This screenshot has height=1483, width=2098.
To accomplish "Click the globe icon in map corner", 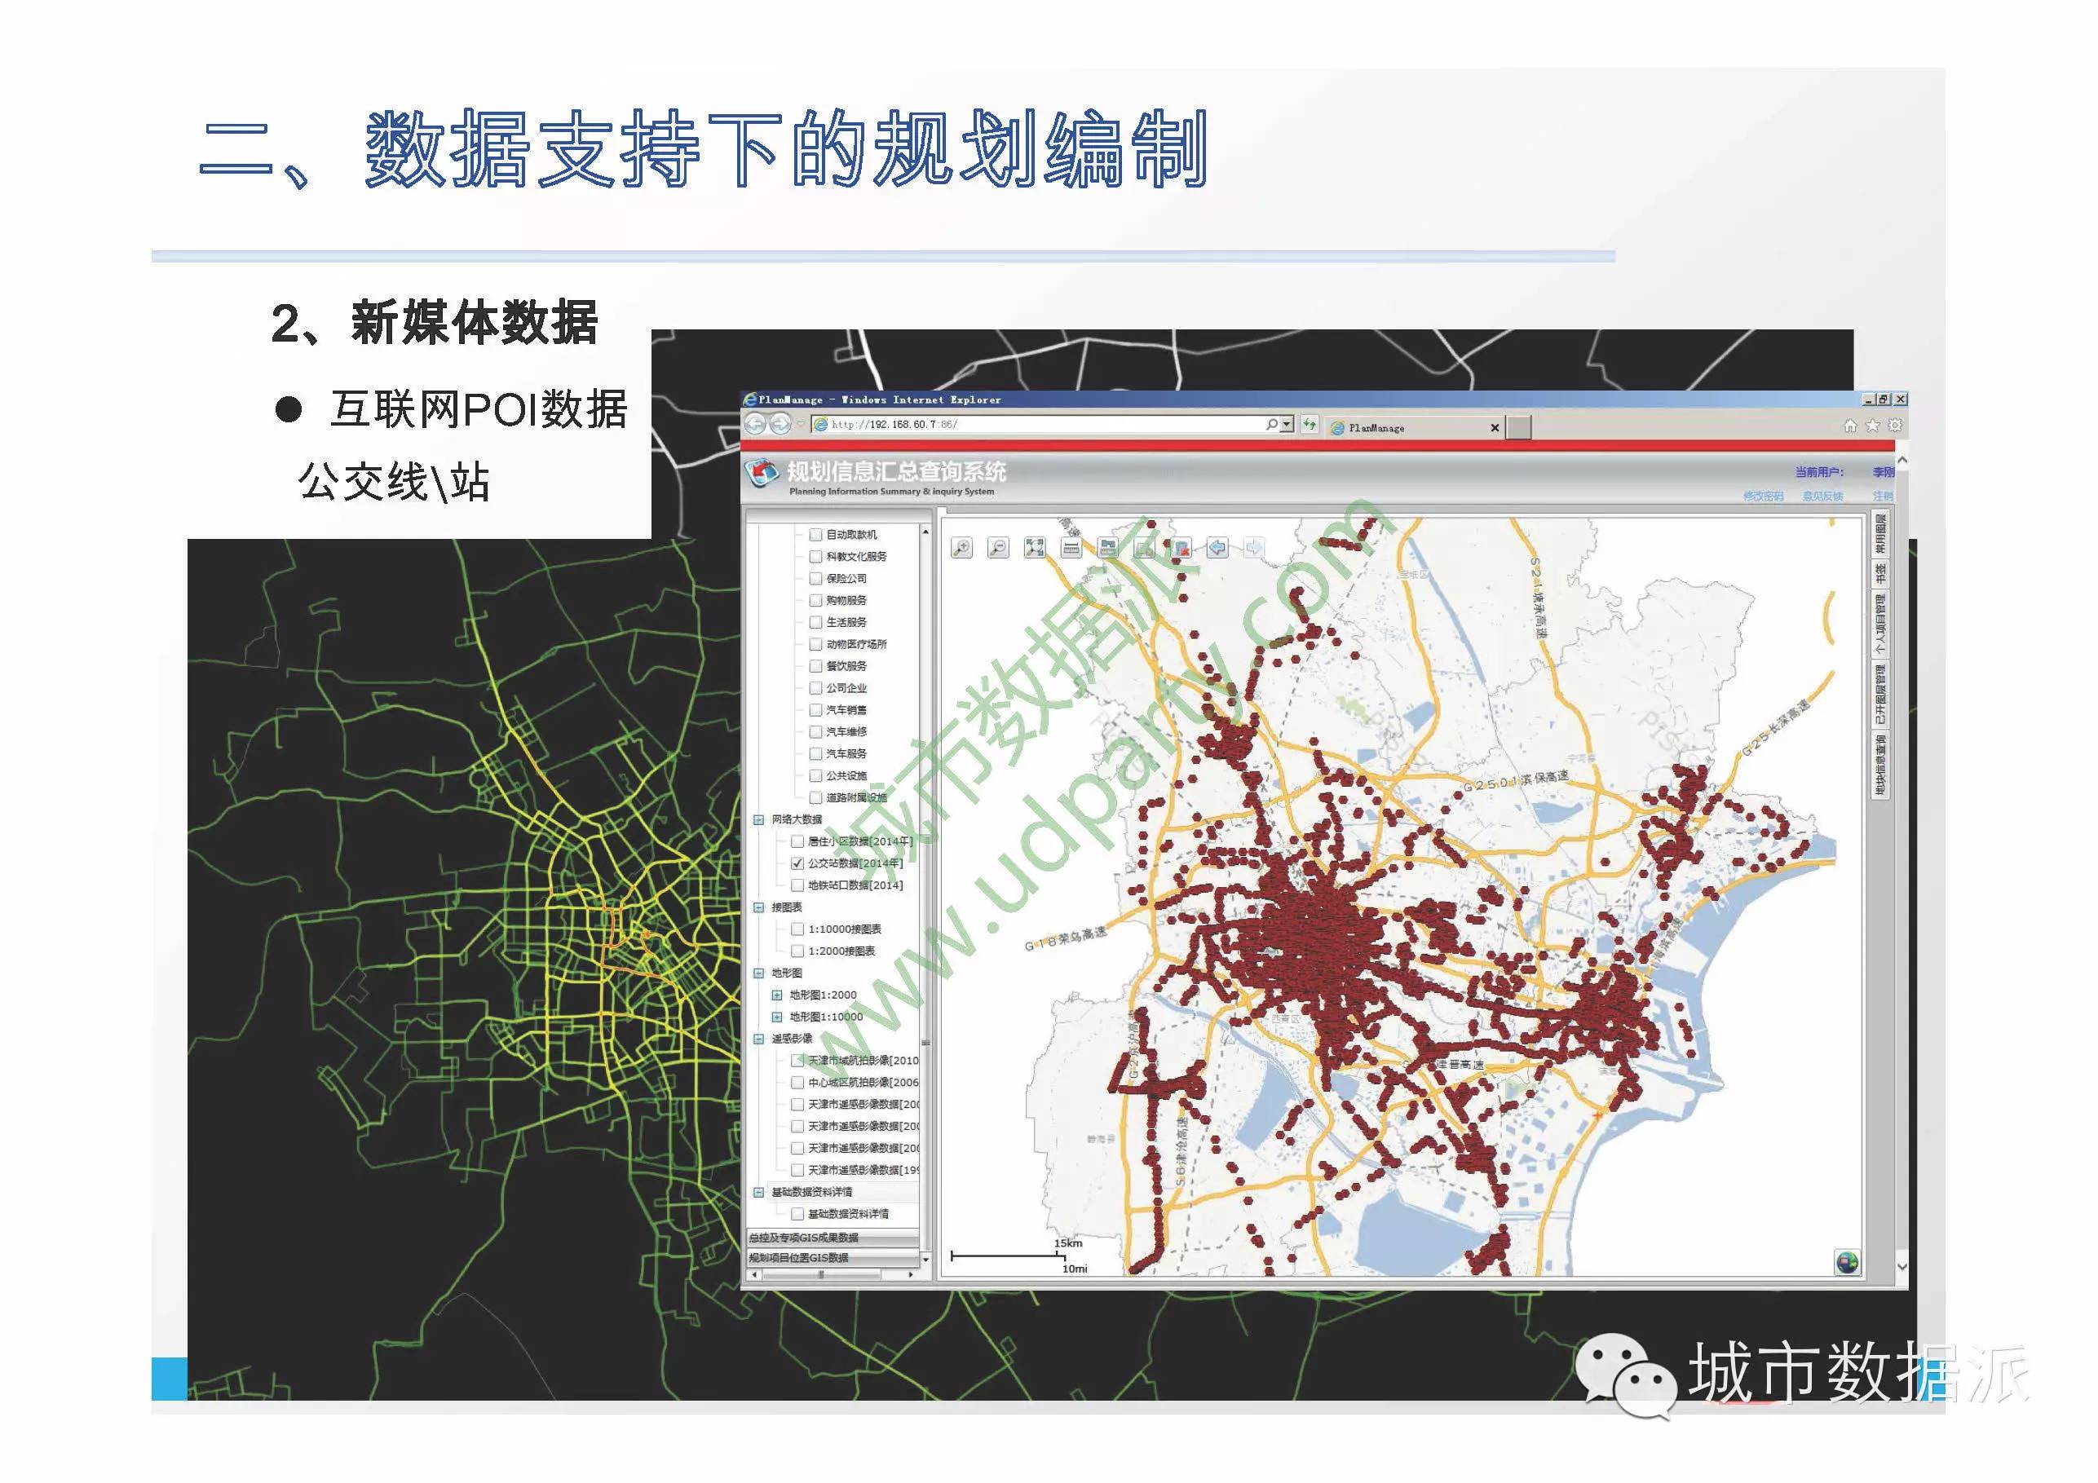I will [1847, 1262].
